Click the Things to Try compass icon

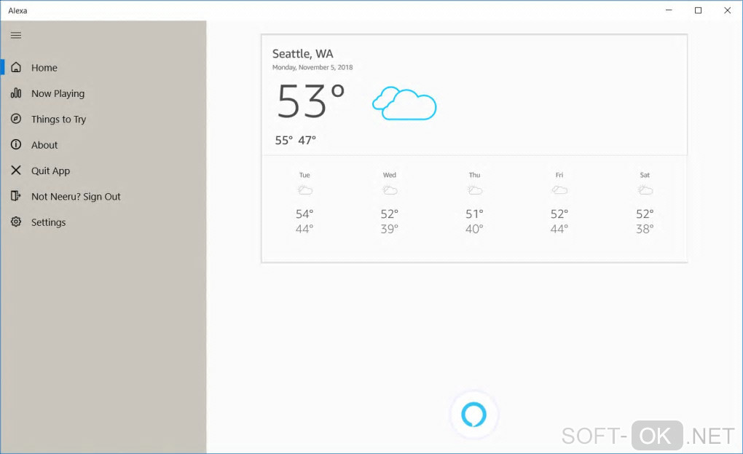coord(16,119)
